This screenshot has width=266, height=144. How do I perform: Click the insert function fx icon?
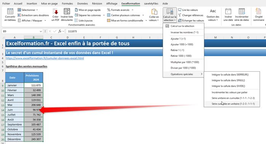[x=60, y=31]
